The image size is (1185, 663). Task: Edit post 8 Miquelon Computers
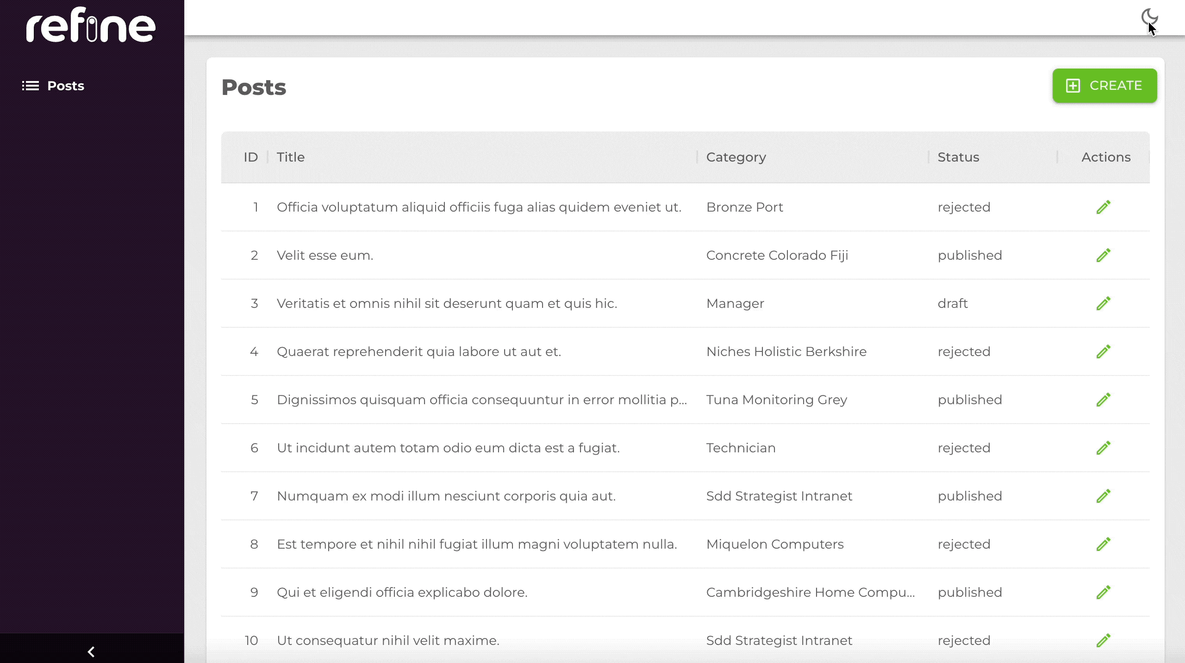[x=1103, y=544]
